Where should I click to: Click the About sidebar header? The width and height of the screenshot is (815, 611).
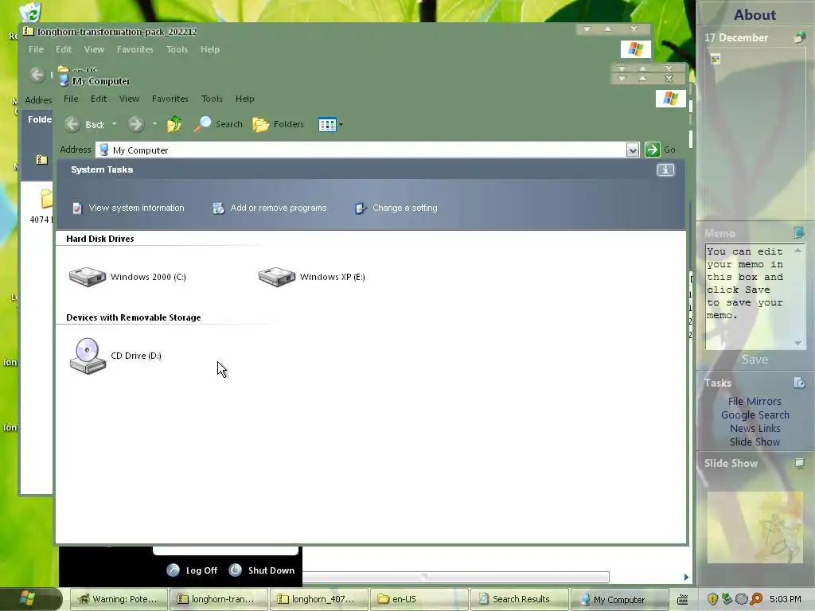coord(755,15)
